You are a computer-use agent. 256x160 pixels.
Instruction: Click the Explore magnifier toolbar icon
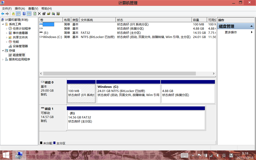(x=53, y=14)
